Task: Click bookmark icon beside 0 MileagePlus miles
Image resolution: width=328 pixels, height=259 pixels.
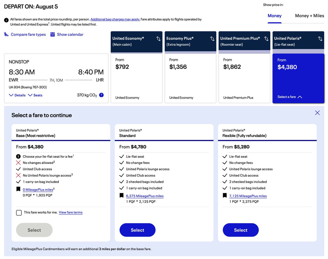Action: pyautogui.click(x=18, y=189)
